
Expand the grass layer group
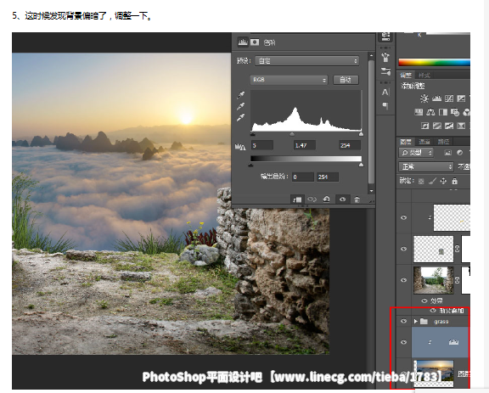(415, 321)
